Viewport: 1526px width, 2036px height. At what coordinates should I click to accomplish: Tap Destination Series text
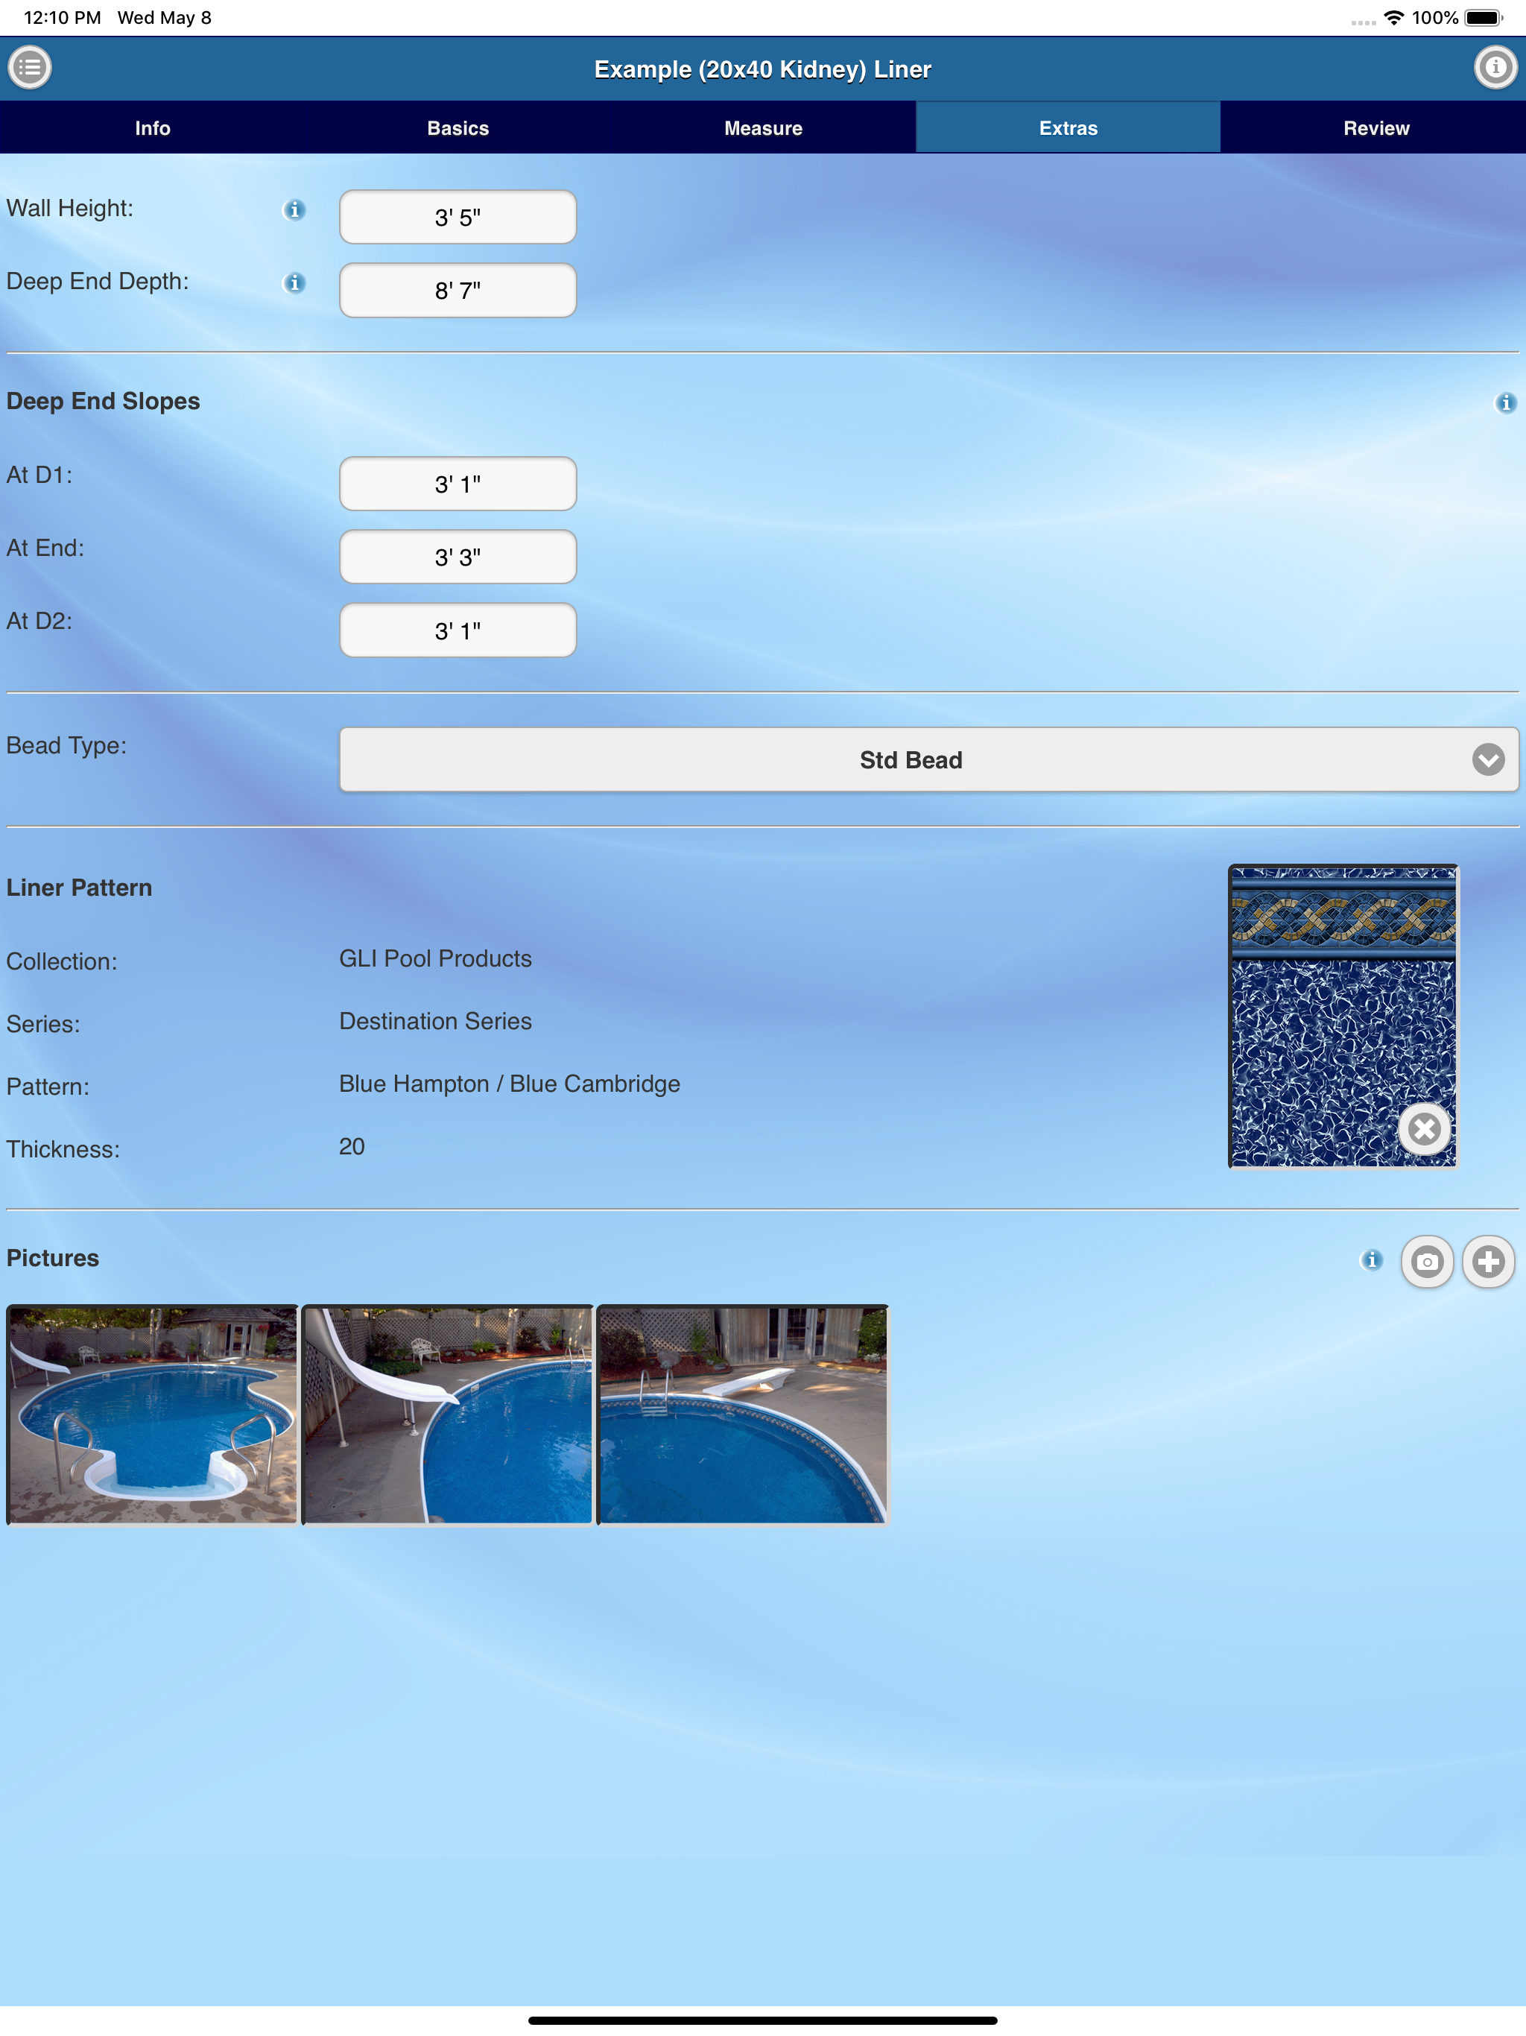[x=435, y=1022]
